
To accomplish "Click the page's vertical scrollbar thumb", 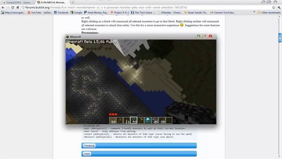I will 280,38.
